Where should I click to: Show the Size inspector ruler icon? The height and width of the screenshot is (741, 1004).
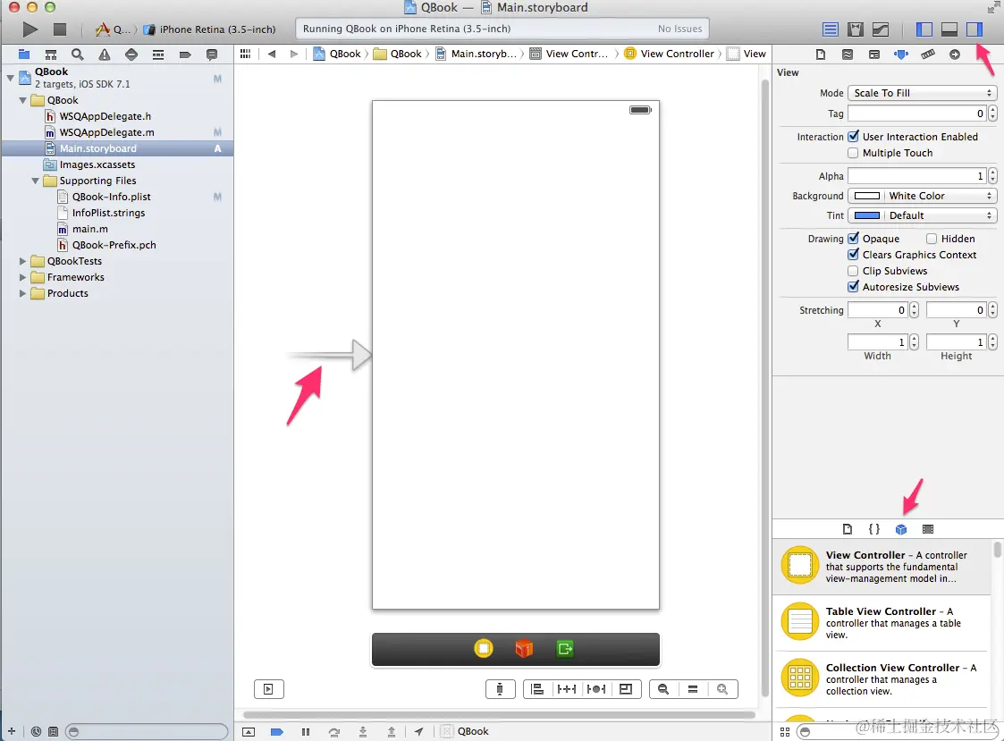tap(928, 55)
